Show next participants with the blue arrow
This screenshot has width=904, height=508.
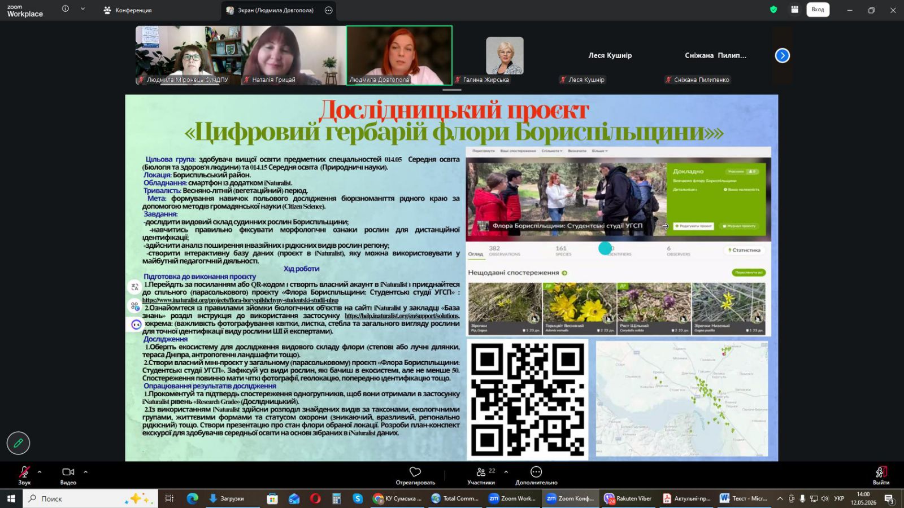(x=782, y=55)
